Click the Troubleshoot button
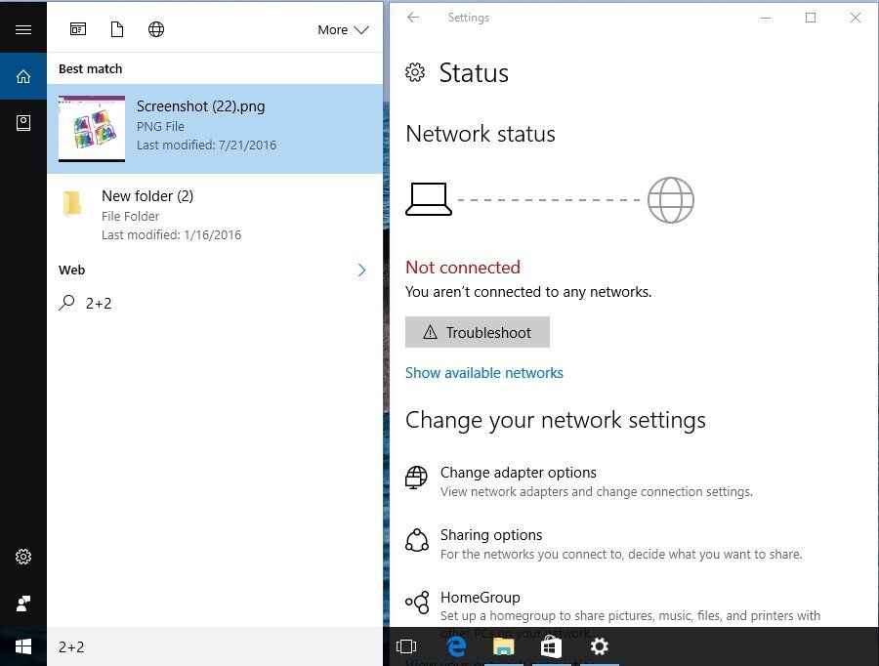 [477, 332]
